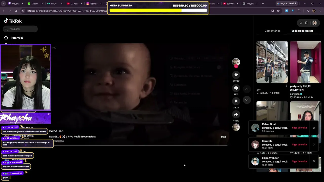Viewport: 324px width, 182px height.
Task: Follow the creator with the red plus badge
Action: click(x=236, y=66)
